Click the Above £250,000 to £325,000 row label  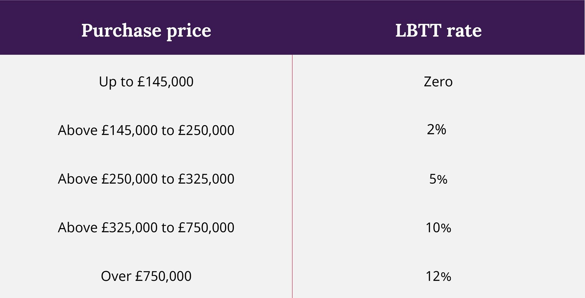(146, 179)
